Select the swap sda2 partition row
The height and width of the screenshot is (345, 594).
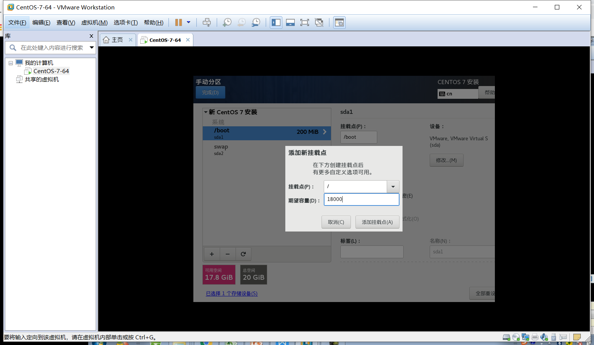pos(267,150)
